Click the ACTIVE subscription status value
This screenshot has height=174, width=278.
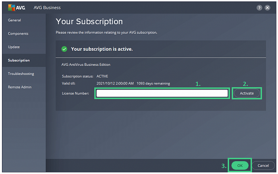(102, 76)
